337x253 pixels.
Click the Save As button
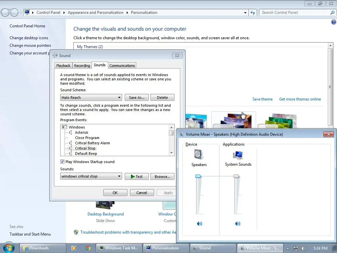[137, 98]
